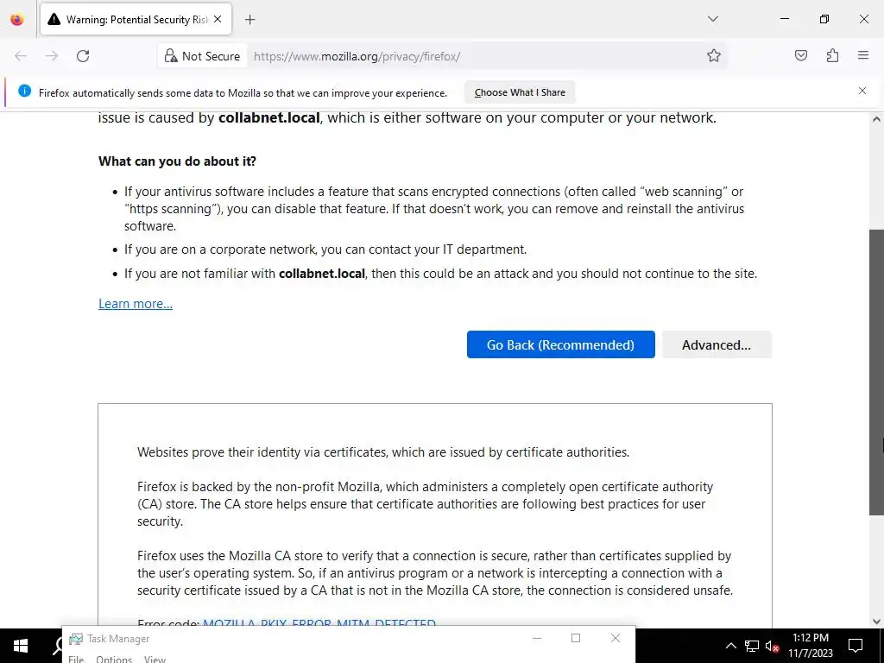Bookmark this page with star icon
This screenshot has width=884, height=663.
point(714,56)
